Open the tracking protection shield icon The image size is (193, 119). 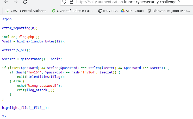(x=65, y=2)
